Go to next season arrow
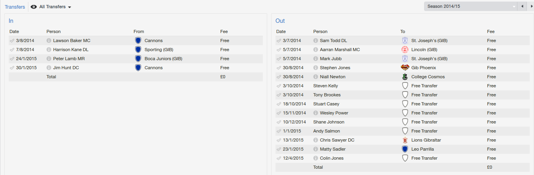This screenshot has width=534, height=175. (531, 6)
